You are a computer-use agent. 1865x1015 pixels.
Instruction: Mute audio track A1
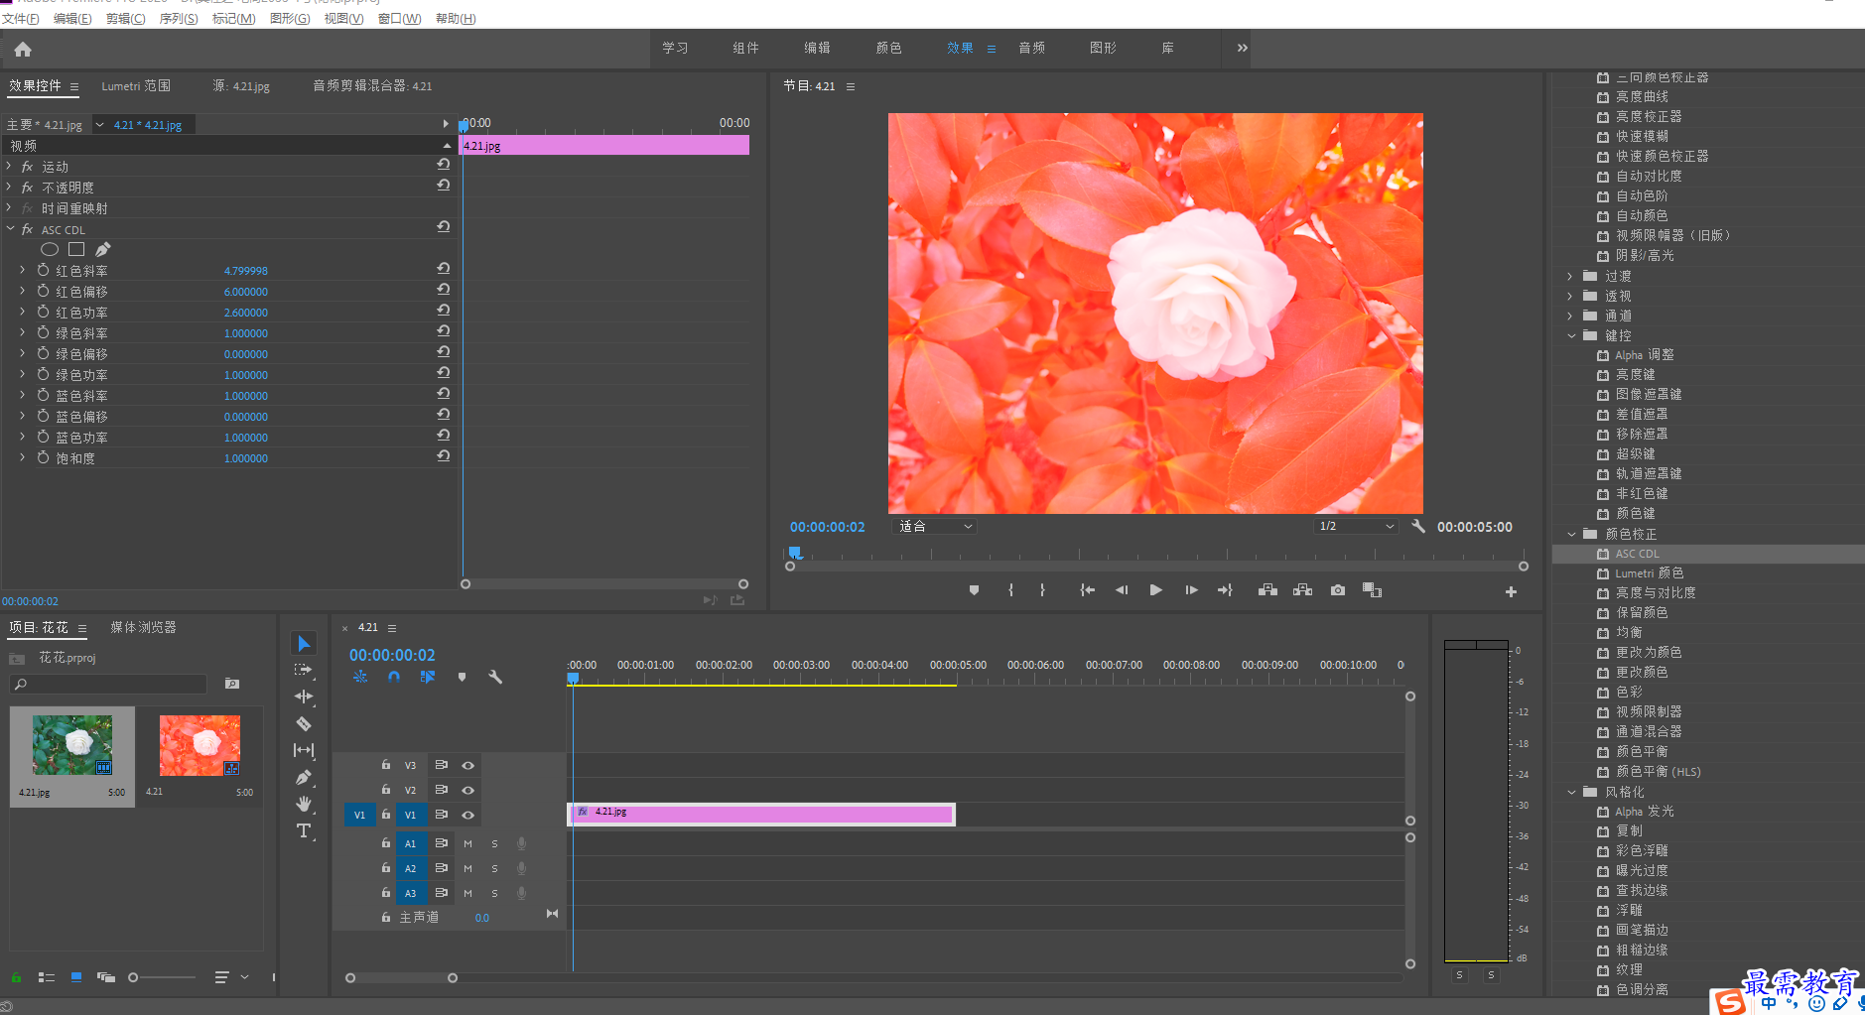467,843
